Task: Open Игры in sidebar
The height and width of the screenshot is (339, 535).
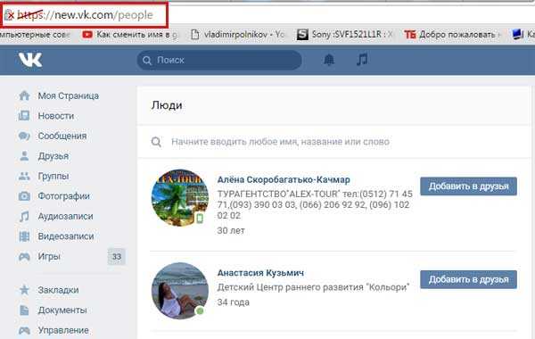Action: point(49,256)
